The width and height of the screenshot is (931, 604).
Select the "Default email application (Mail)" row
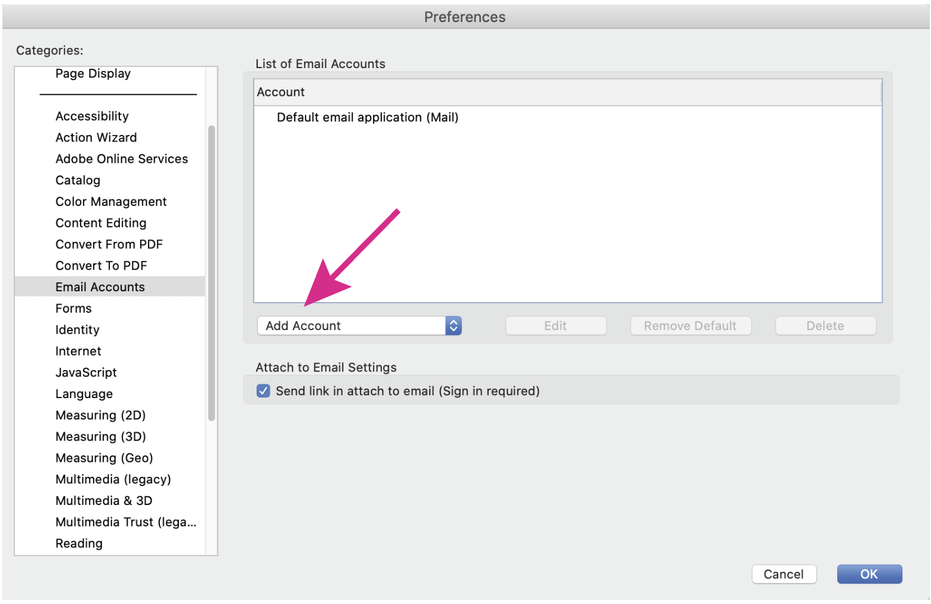(x=368, y=117)
